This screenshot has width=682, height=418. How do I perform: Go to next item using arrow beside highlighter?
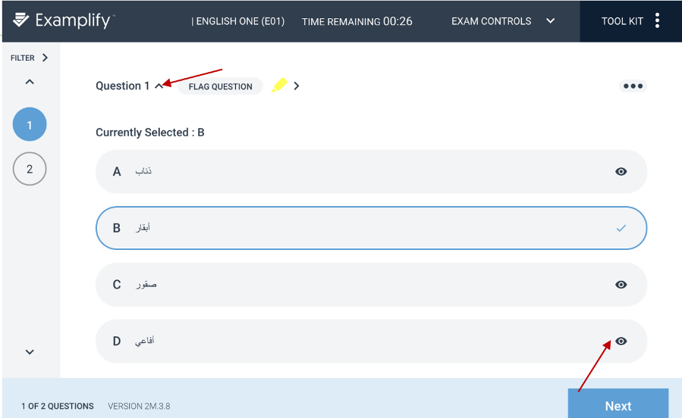click(297, 86)
